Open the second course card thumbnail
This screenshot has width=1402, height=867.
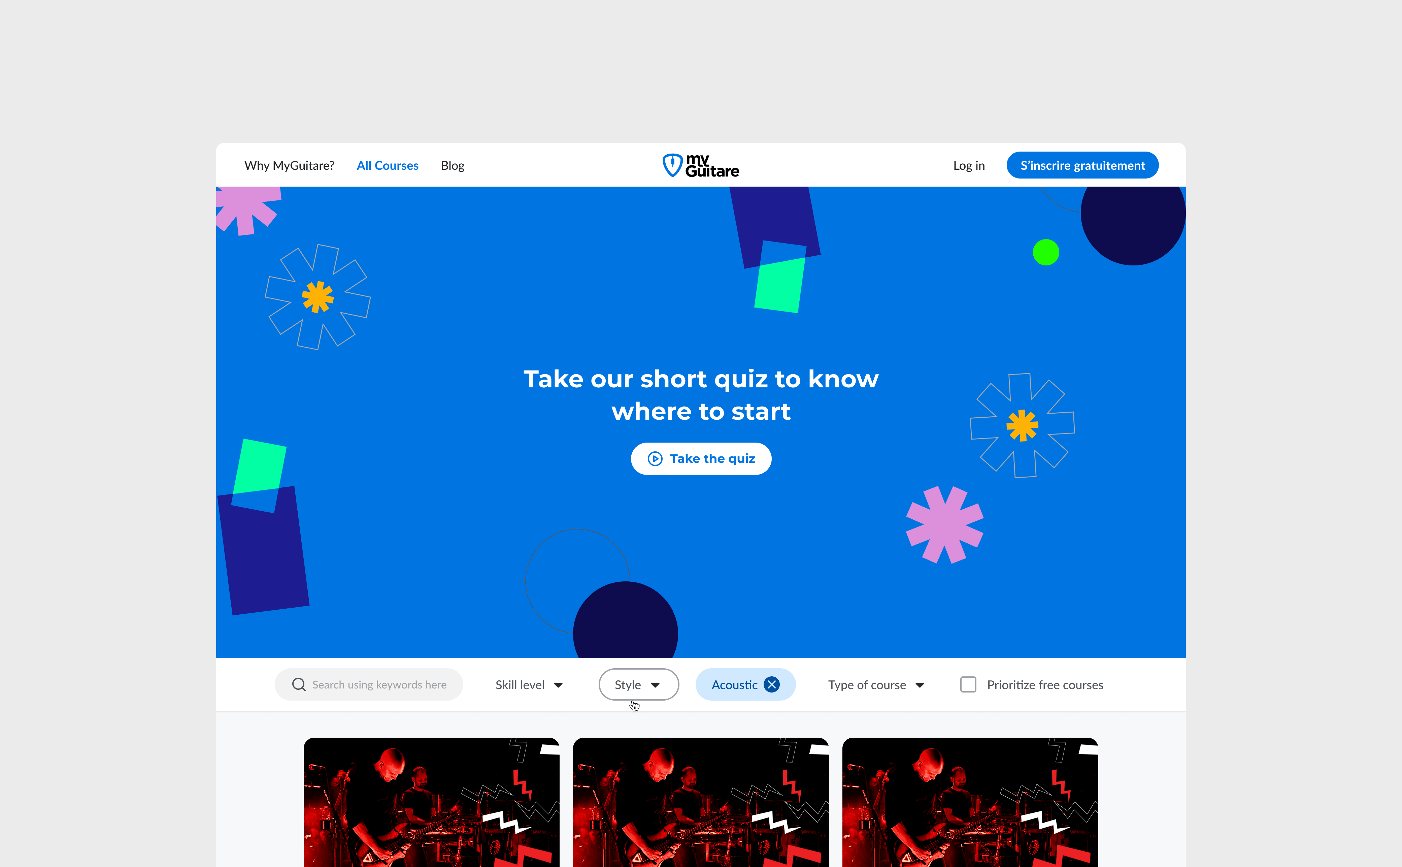coord(700,802)
